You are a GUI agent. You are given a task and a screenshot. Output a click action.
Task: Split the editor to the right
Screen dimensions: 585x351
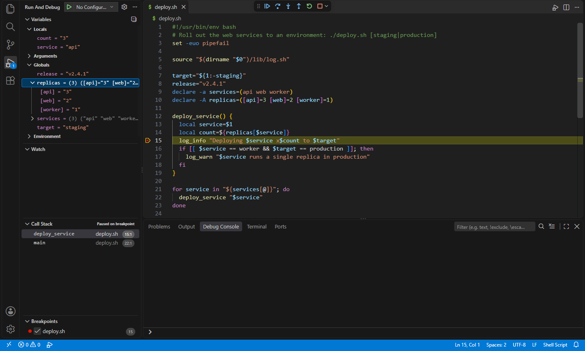pos(566,7)
